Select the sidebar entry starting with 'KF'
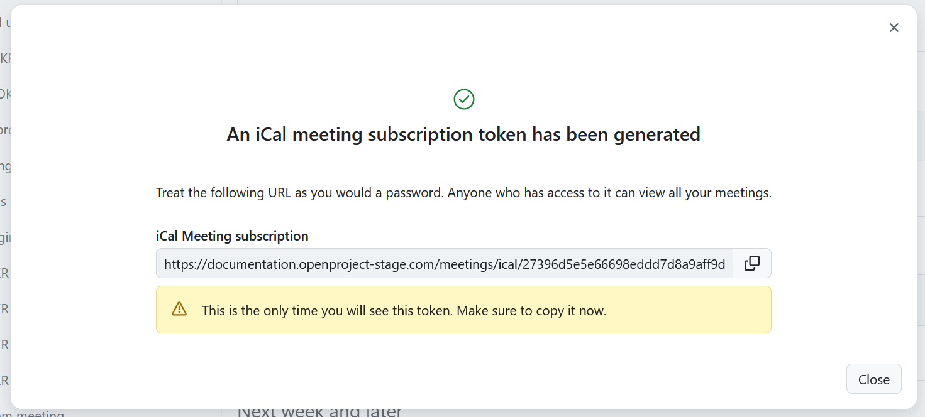 (x=5, y=57)
